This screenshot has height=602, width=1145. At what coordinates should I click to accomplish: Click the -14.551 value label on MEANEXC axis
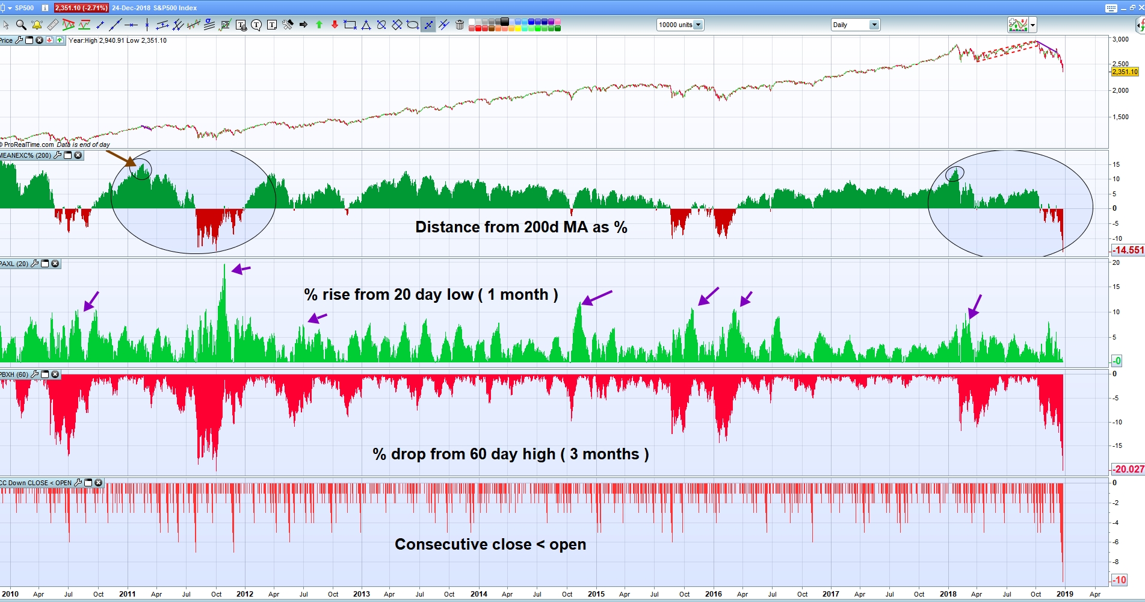click(1128, 250)
